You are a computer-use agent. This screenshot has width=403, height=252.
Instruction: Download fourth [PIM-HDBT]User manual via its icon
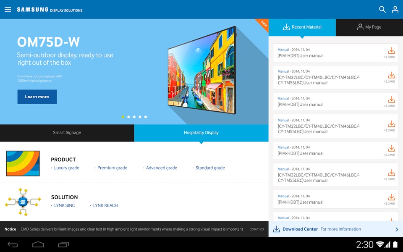pyautogui.click(x=391, y=197)
